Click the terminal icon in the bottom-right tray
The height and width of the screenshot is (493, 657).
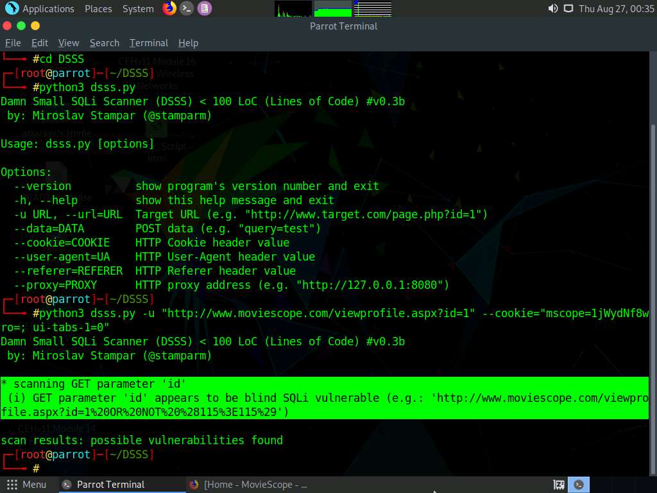(579, 484)
